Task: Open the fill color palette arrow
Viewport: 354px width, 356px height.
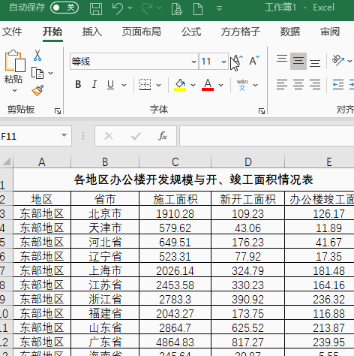Action: click(x=193, y=85)
